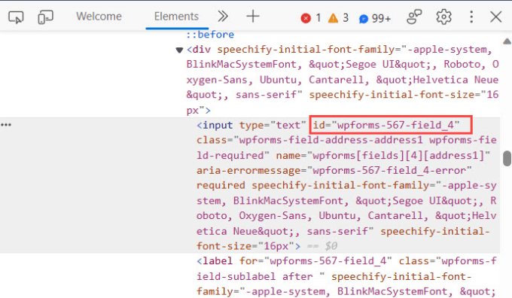Viewport: 512px width, 298px height.
Task: Open the three dots node actions
Action: click(x=6, y=125)
